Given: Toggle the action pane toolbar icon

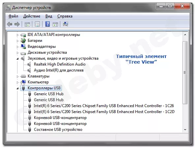Looking at the screenshot, I should click(x=55, y=24).
